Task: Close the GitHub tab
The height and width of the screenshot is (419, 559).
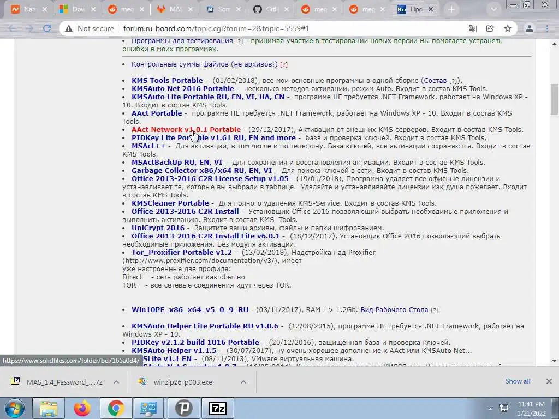Action: (287, 10)
